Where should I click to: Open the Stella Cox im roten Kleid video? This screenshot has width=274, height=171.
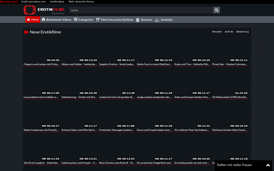click(x=154, y=64)
